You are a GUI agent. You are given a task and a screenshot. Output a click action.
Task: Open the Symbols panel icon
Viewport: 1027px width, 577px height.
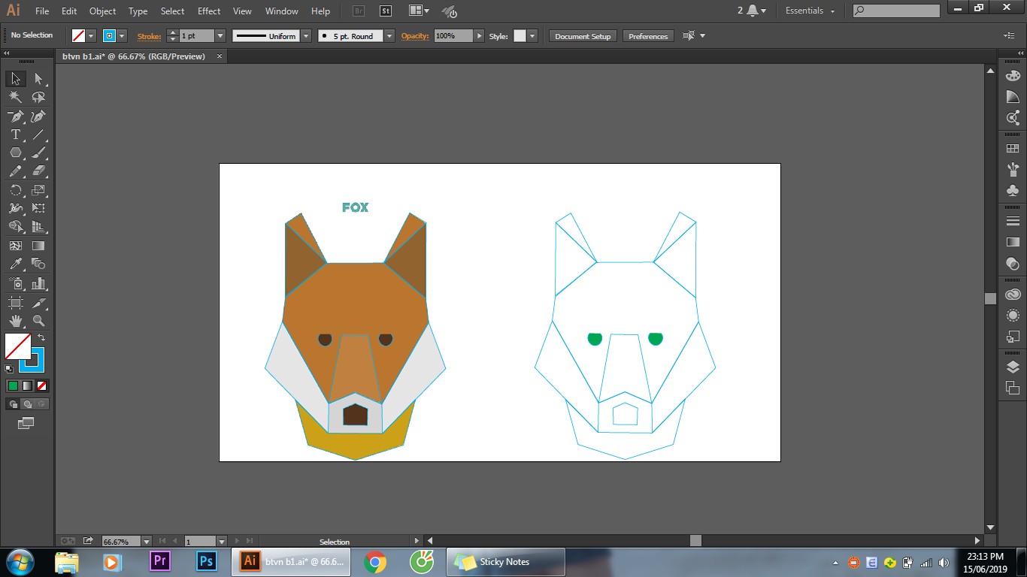coord(1013,190)
